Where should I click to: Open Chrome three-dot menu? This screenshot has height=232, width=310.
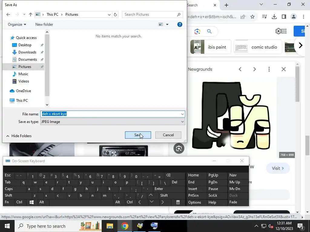point(303,17)
